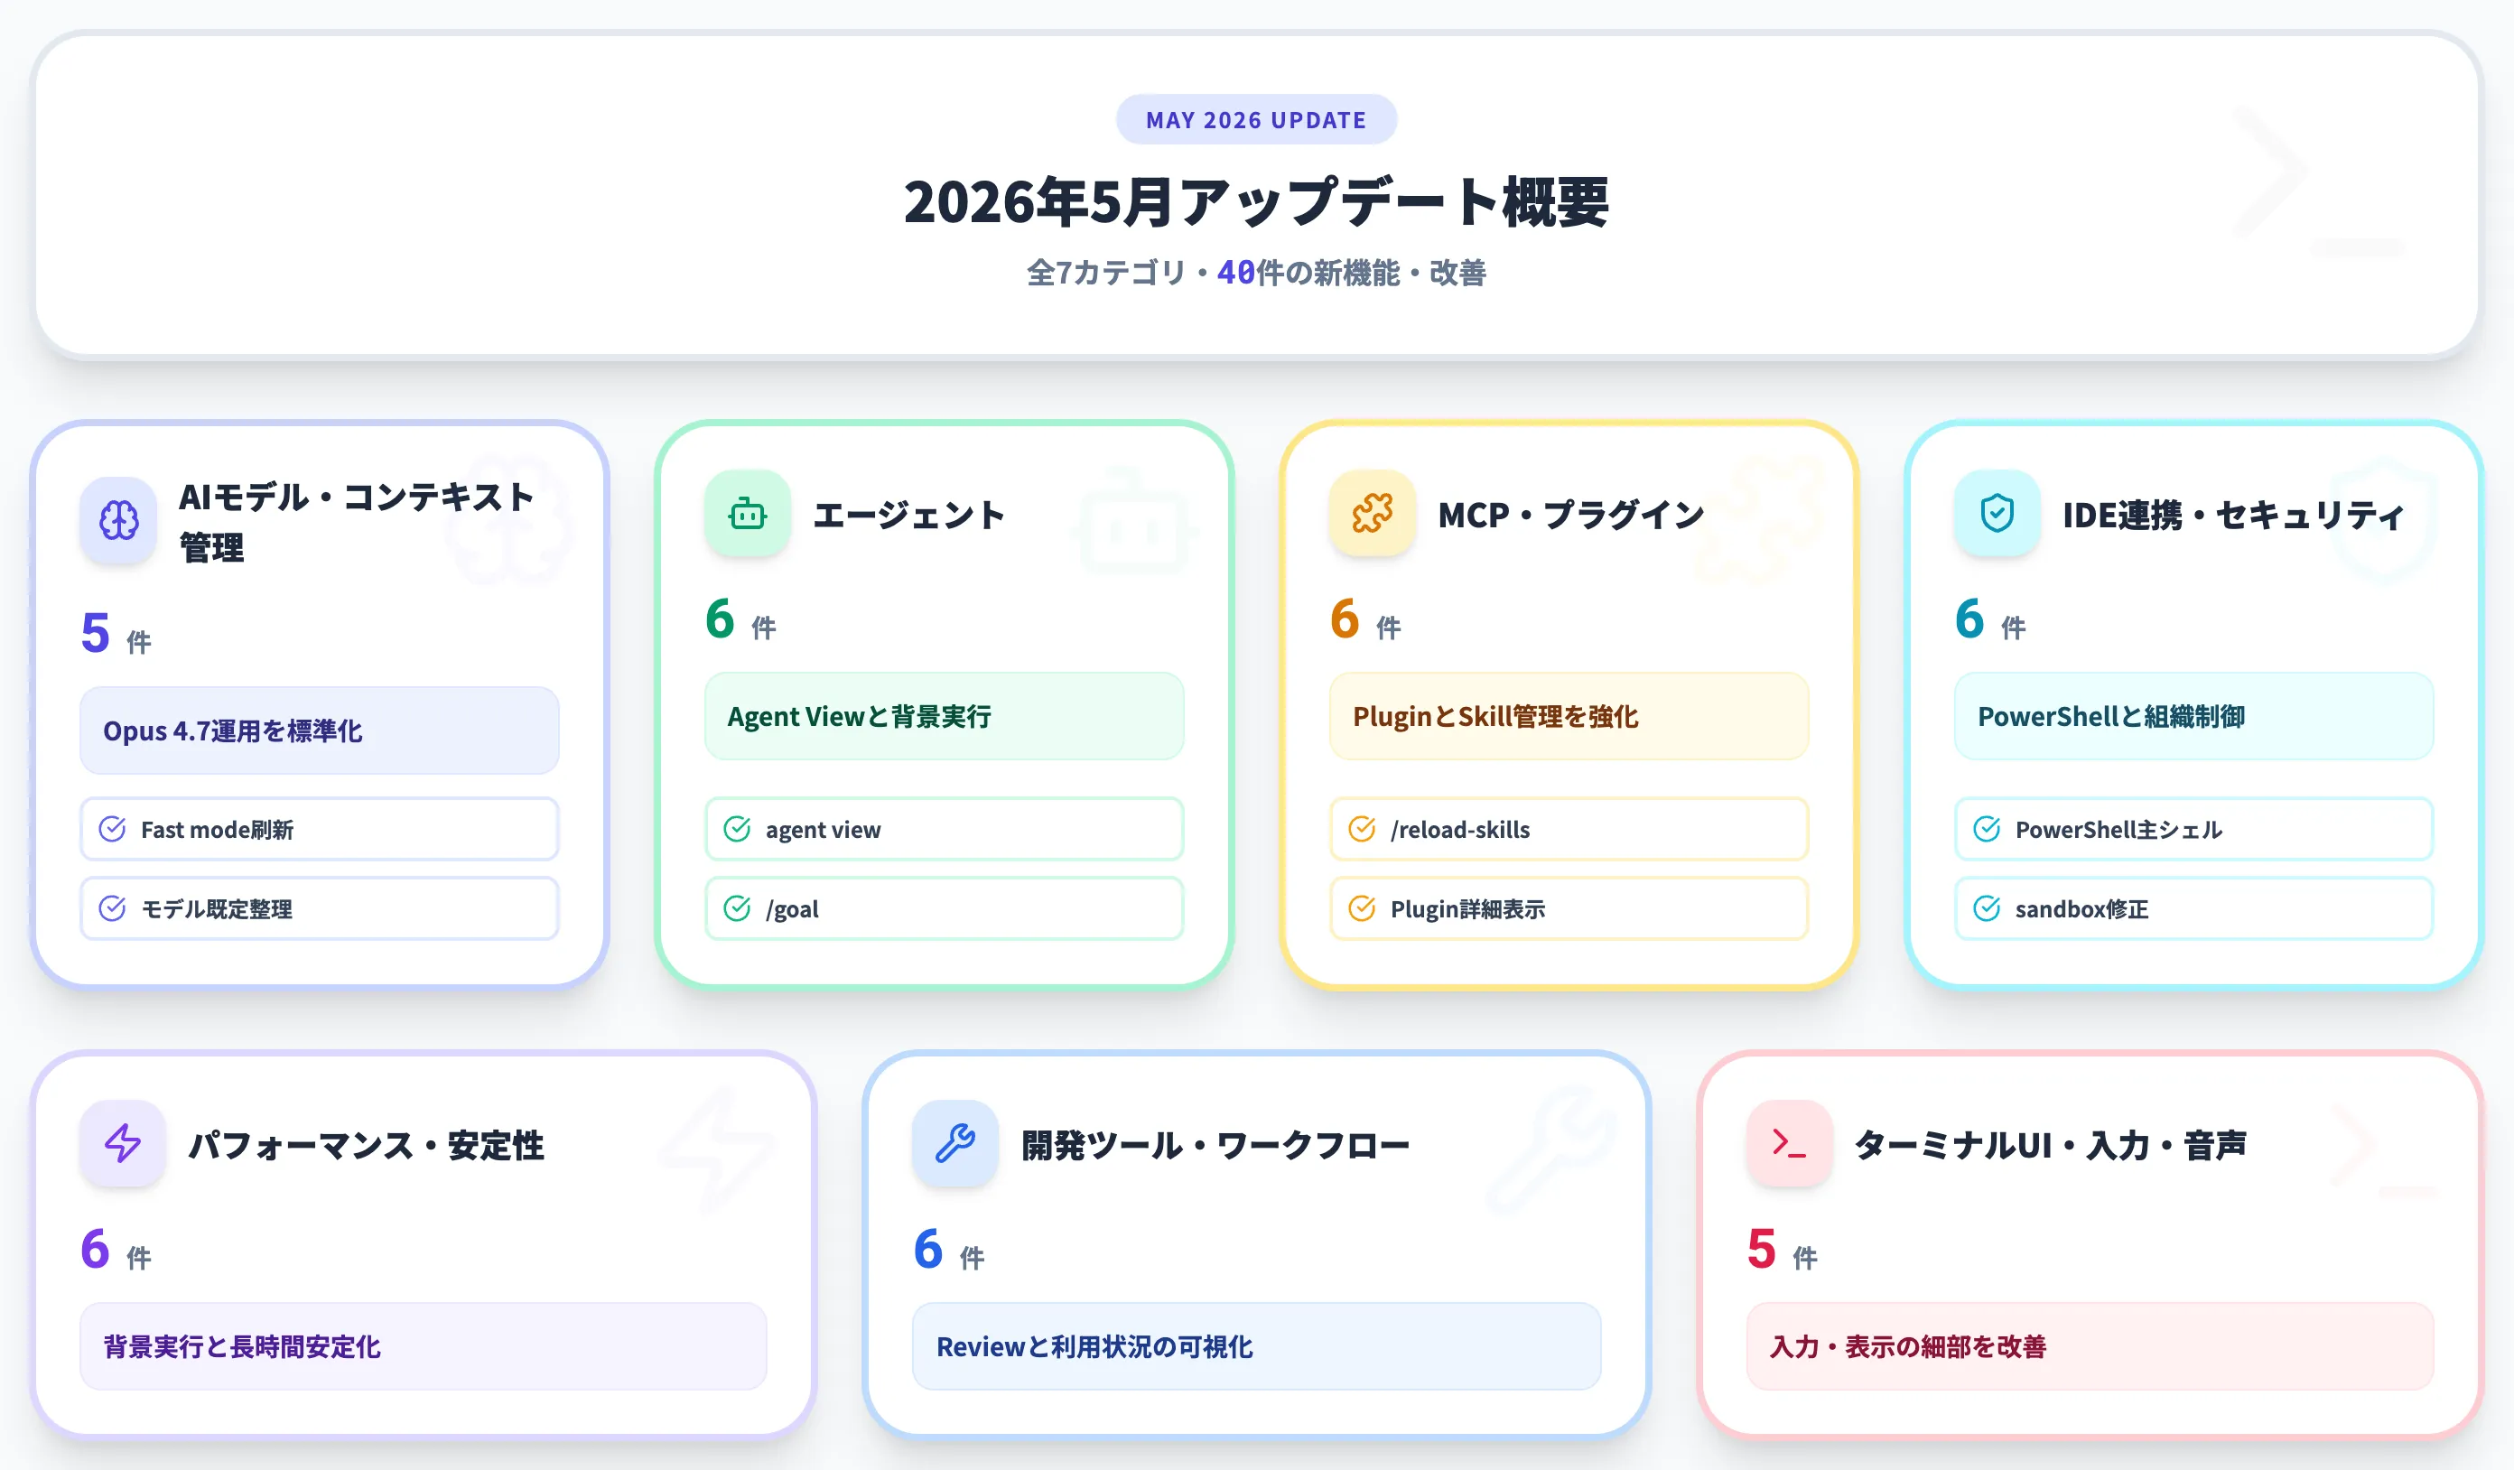
Task: Click the IDE連携・セキュリティ card title
Action: point(2234,516)
